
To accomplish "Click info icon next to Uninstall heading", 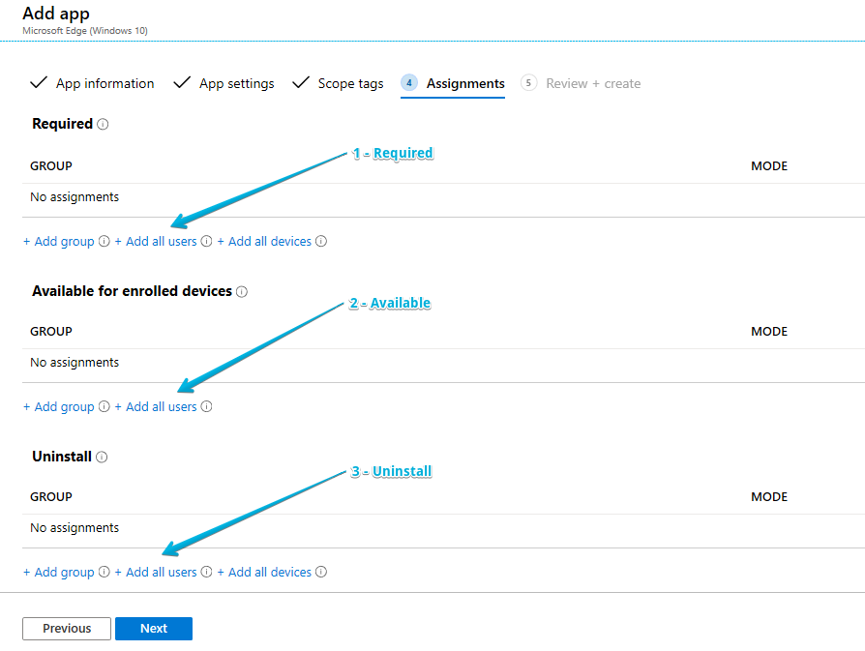I will (102, 458).
